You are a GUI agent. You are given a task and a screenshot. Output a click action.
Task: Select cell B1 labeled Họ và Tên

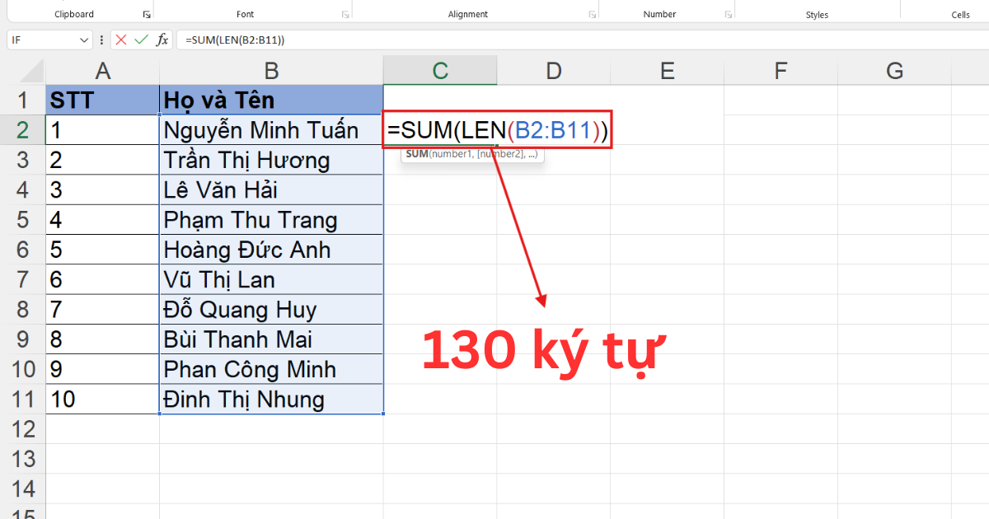click(271, 99)
